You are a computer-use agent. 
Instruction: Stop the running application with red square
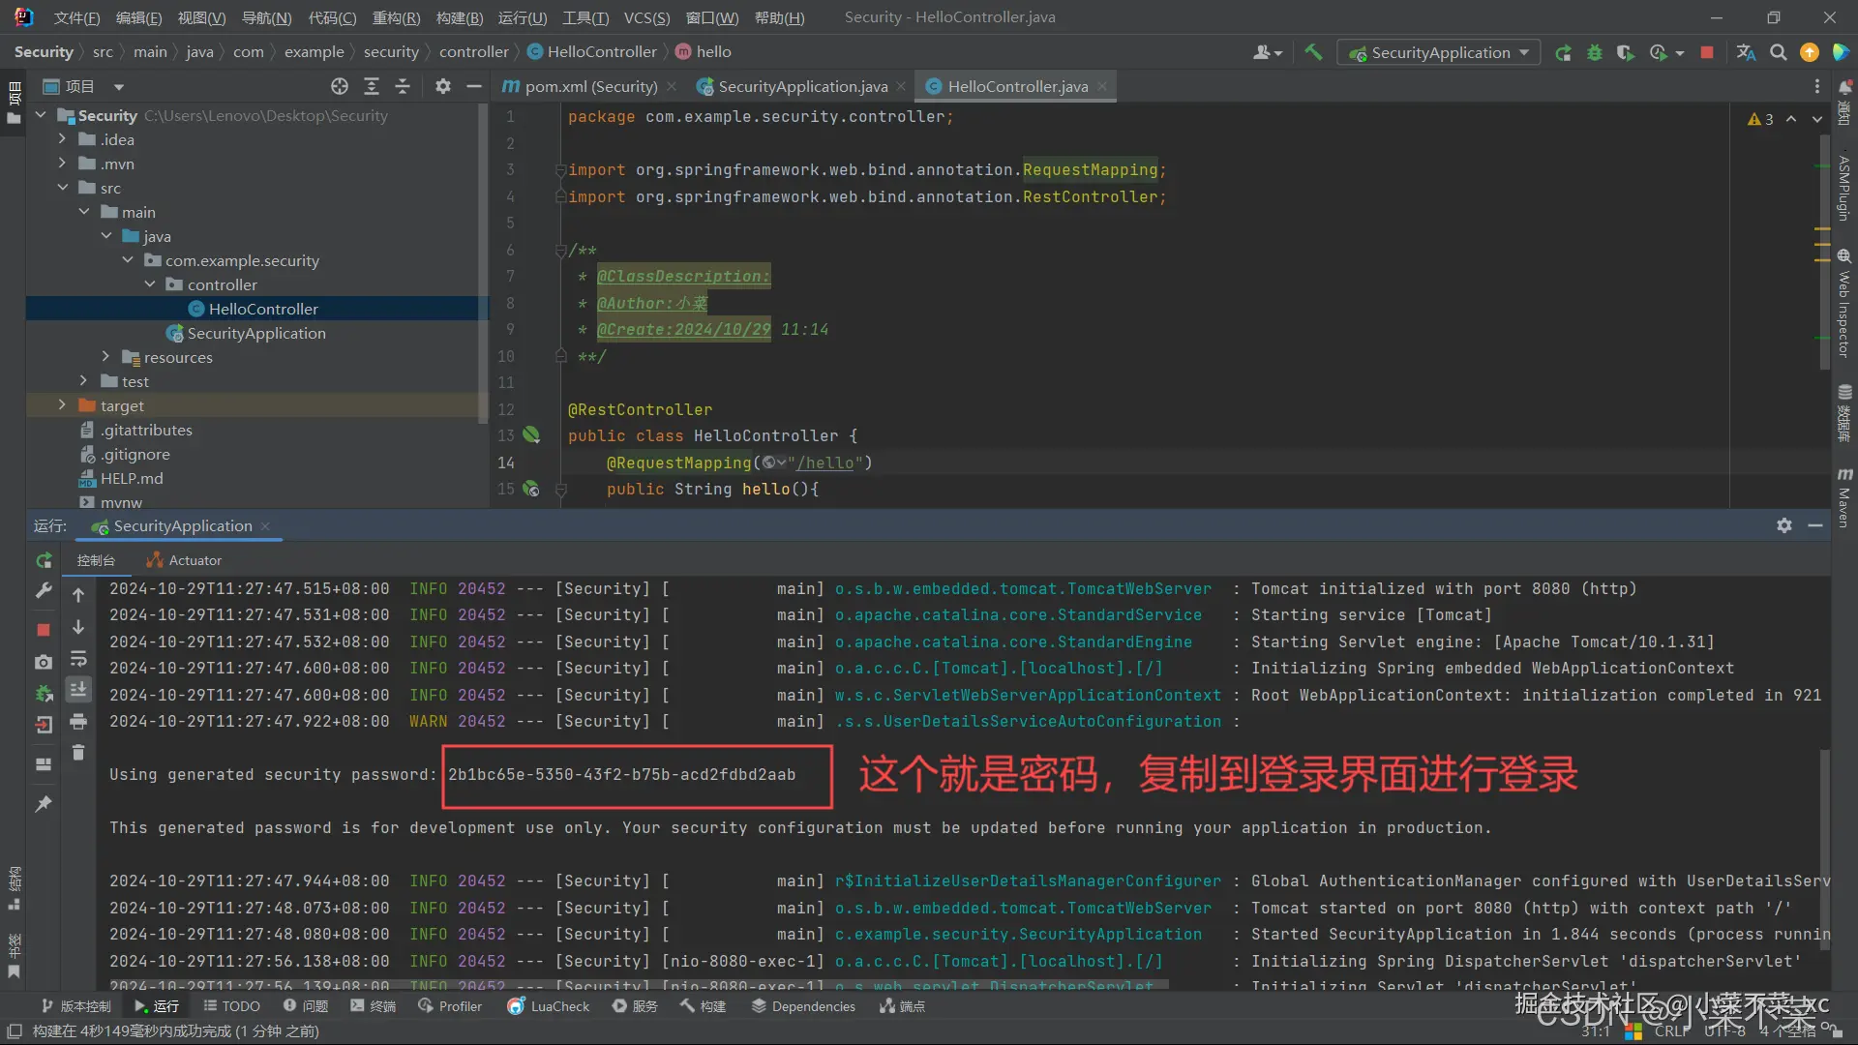click(x=1707, y=52)
